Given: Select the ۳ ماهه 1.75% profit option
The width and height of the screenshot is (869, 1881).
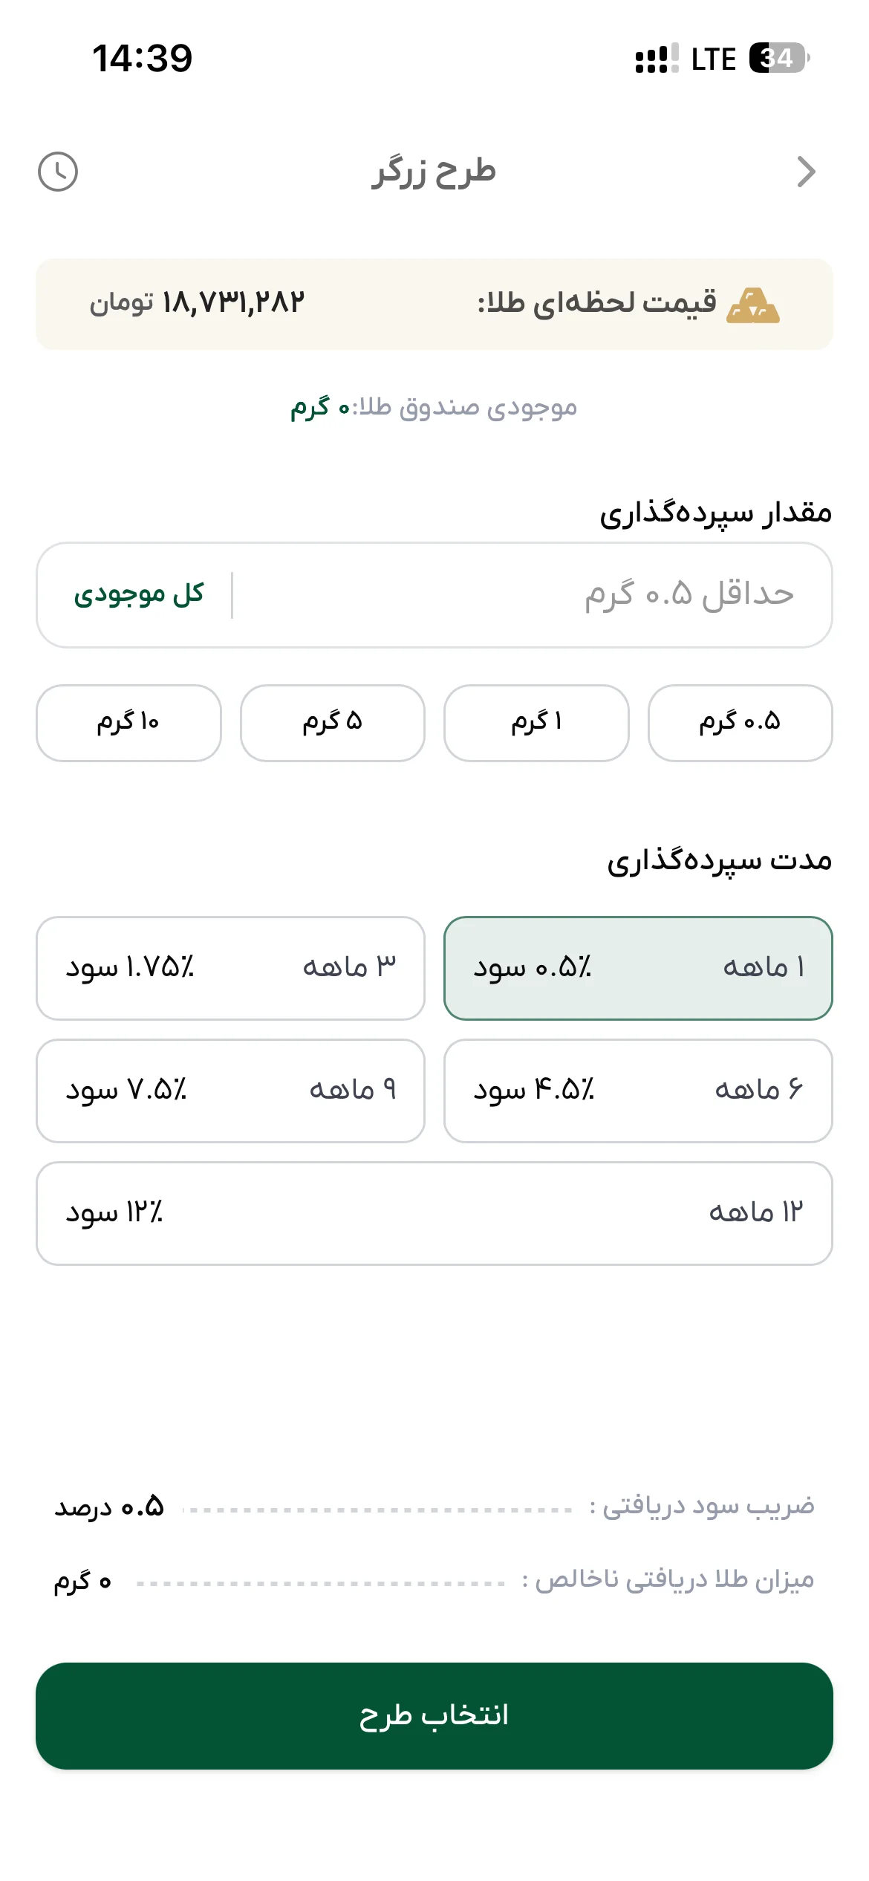Looking at the screenshot, I should pyautogui.click(x=230, y=968).
